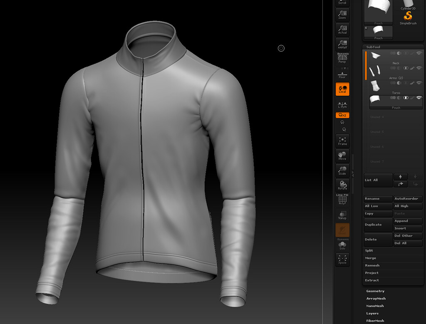Select the Torso subtool thumbnail
426x324 pixels.
375,85
